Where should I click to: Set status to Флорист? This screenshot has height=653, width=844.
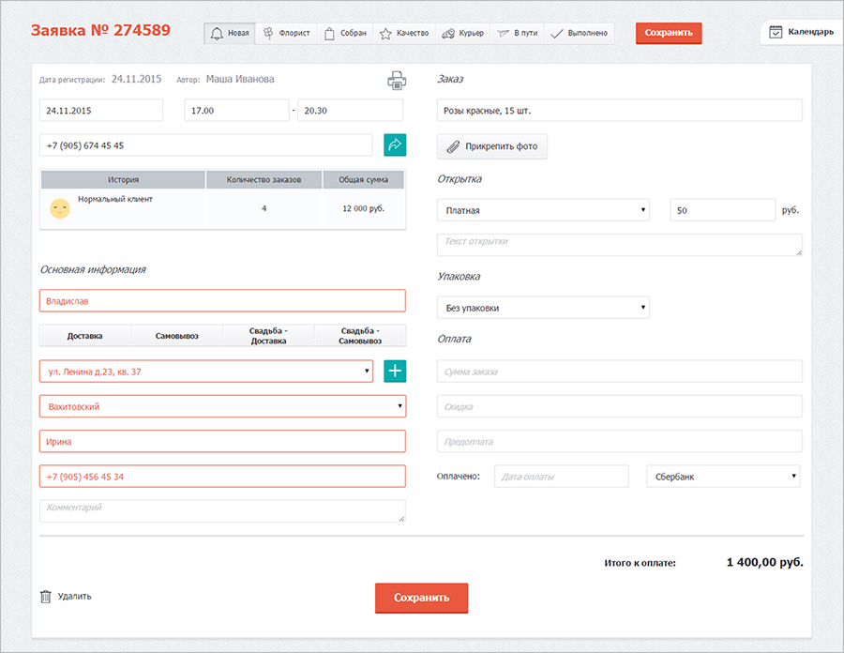coord(286,34)
